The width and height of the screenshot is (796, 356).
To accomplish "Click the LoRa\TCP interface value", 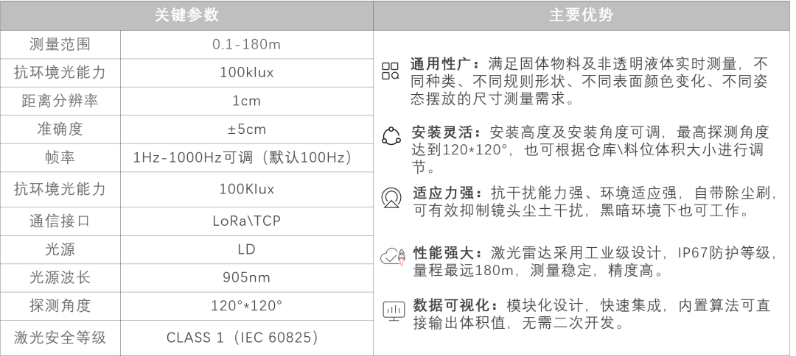I will pos(246,221).
